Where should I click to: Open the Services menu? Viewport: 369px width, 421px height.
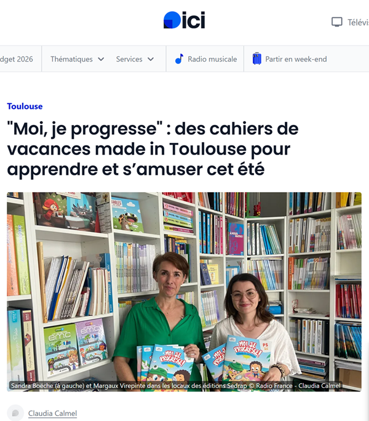[135, 59]
